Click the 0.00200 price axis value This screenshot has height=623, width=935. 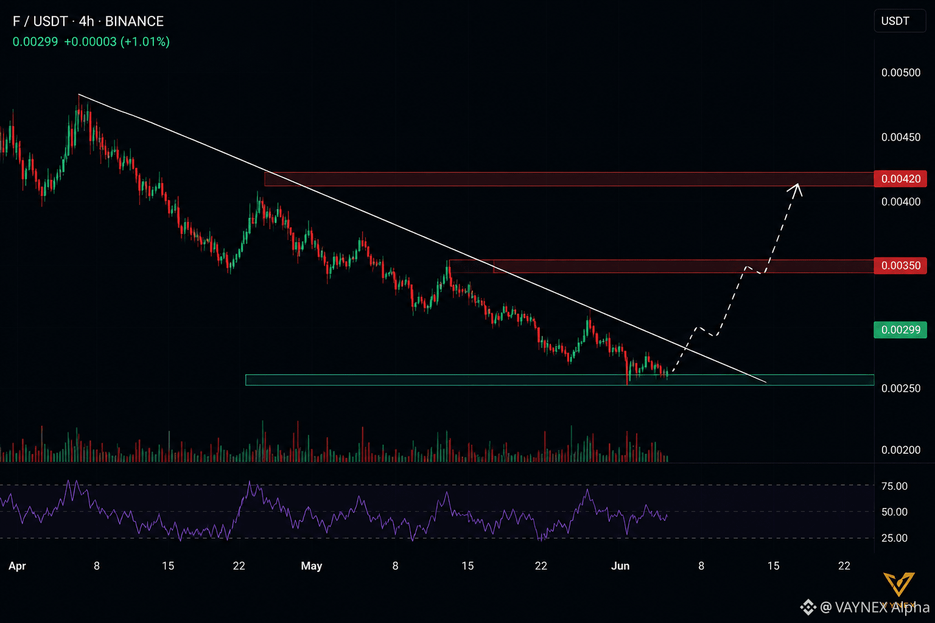901,450
